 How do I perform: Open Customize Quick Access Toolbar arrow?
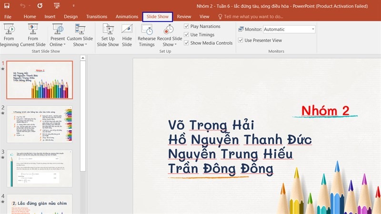click(x=73, y=6)
